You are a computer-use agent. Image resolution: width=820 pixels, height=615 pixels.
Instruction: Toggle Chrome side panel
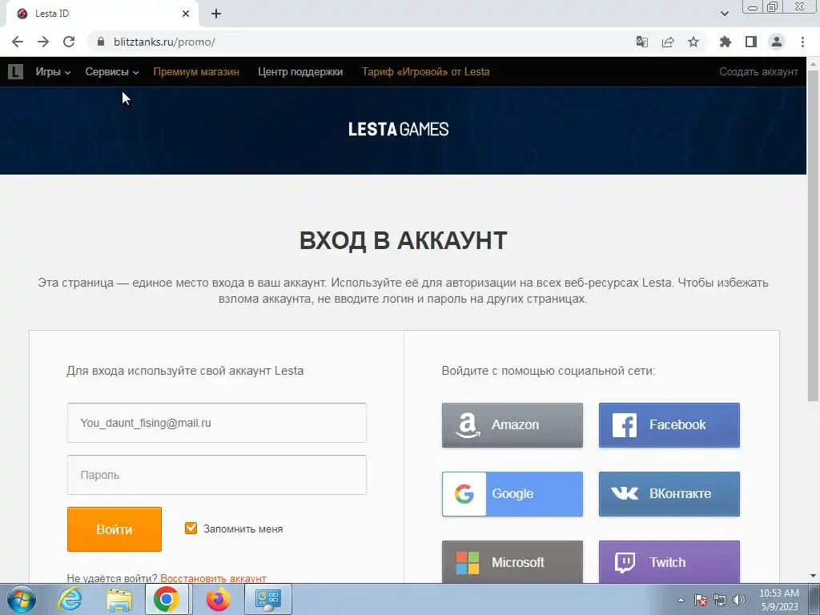click(751, 42)
